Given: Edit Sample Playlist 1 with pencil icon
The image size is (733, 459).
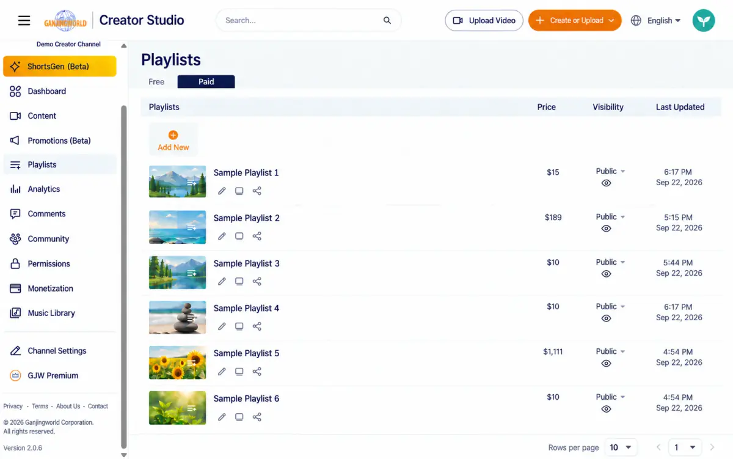Looking at the screenshot, I should point(222,191).
